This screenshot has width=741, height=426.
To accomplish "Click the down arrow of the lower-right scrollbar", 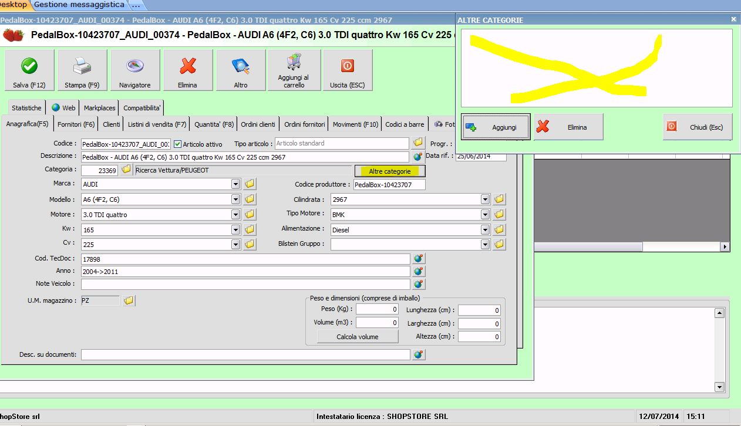I will [x=719, y=387].
